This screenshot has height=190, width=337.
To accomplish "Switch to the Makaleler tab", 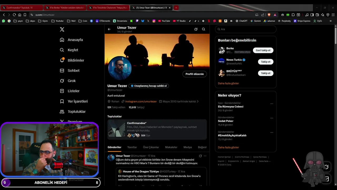I will point(171,147).
